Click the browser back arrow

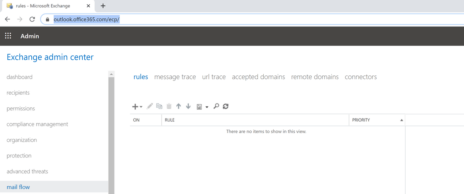tap(7, 19)
